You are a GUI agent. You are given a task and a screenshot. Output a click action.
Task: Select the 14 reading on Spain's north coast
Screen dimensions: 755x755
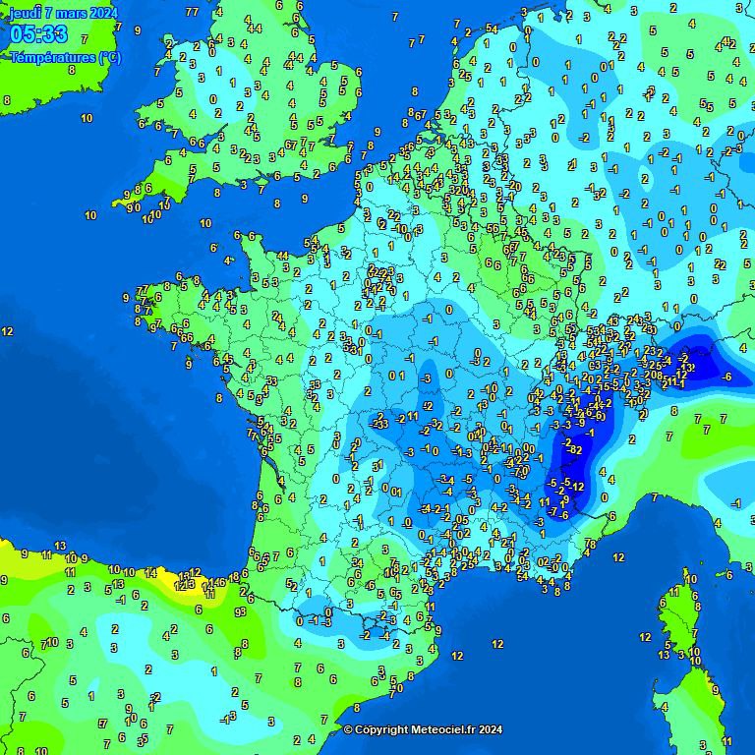click(x=150, y=572)
